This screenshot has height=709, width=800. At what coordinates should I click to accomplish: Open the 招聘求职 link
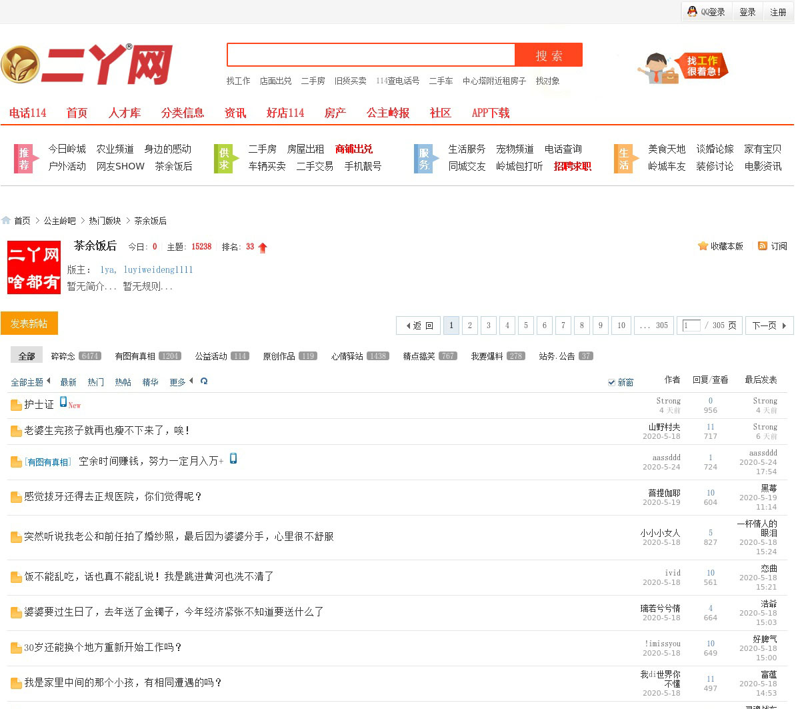573,166
